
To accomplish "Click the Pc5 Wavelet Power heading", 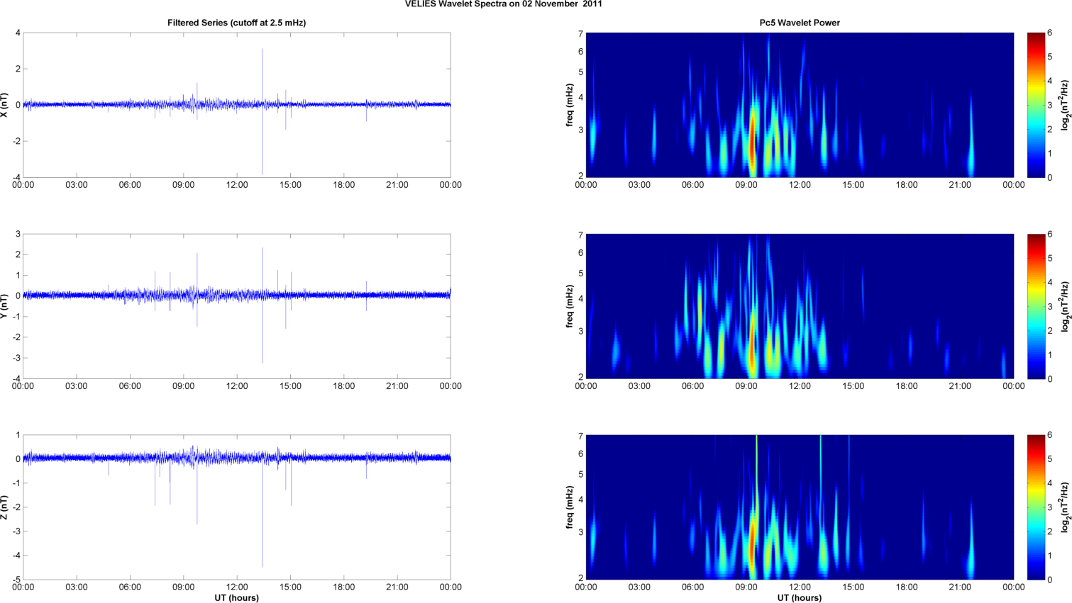I will coord(799,23).
